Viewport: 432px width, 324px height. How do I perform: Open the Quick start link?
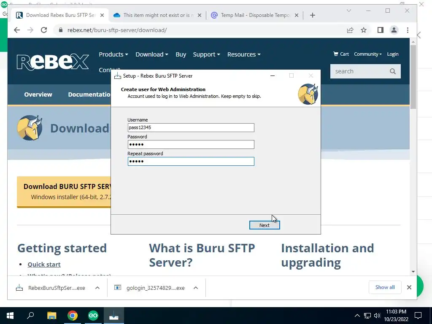[x=44, y=264]
